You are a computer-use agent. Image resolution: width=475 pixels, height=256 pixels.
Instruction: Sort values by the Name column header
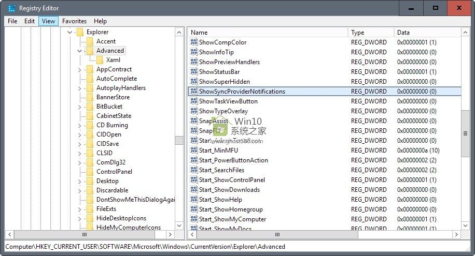click(x=268, y=33)
